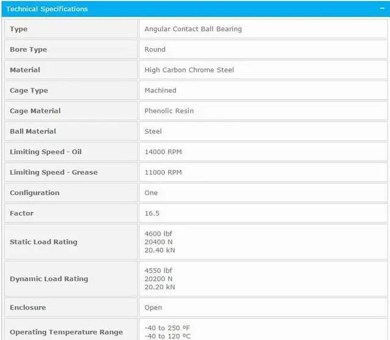Select the Round bore type value

[x=155, y=49]
